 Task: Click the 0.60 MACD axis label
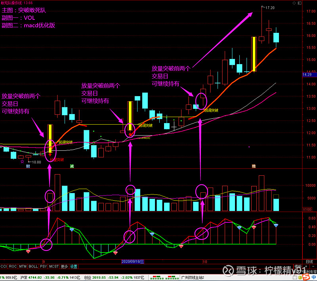point(312,218)
